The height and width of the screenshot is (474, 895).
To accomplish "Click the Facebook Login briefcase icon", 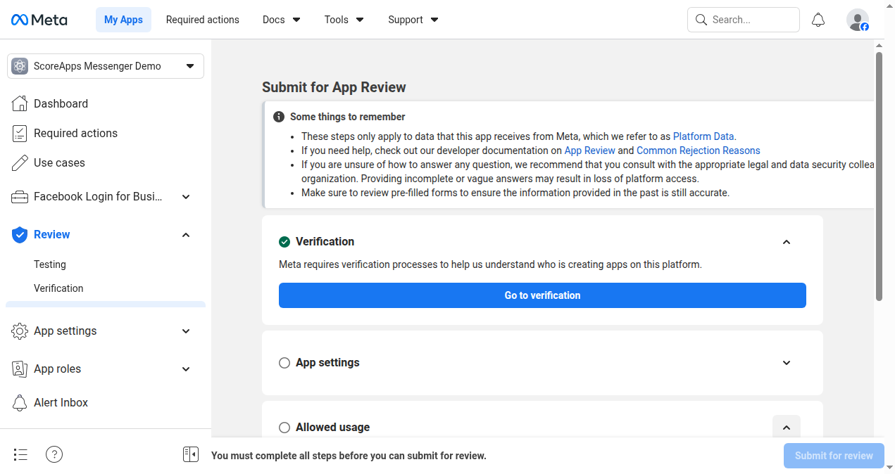I will click(20, 197).
